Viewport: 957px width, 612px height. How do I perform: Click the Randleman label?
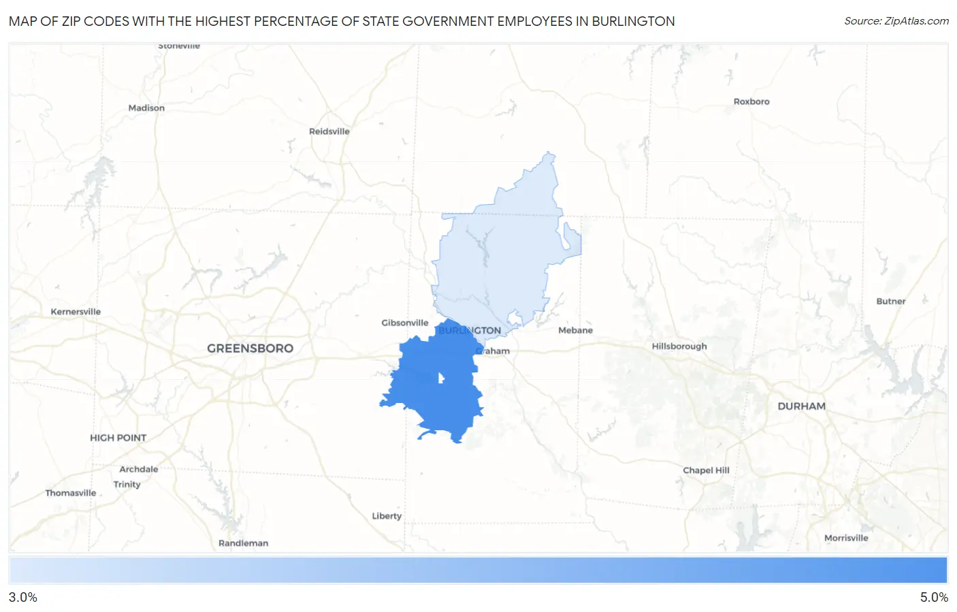click(x=244, y=543)
